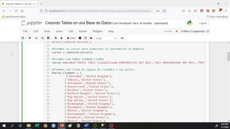Open the File menu
The height and width of the screenshot is (129, 230).
tap(25, 31)
